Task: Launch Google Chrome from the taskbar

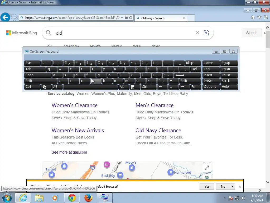Action: coord(72,198)
